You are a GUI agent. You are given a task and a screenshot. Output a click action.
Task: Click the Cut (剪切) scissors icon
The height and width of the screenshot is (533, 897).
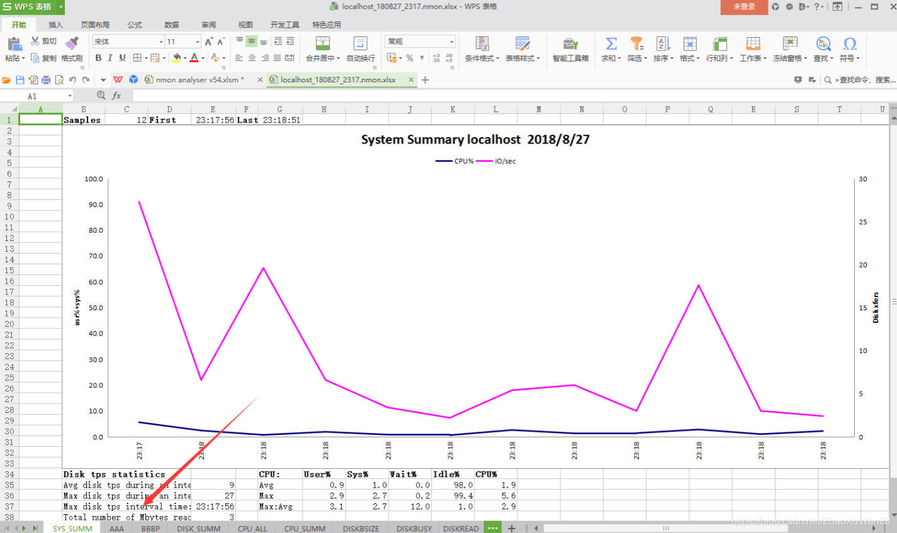click(35, 41)
